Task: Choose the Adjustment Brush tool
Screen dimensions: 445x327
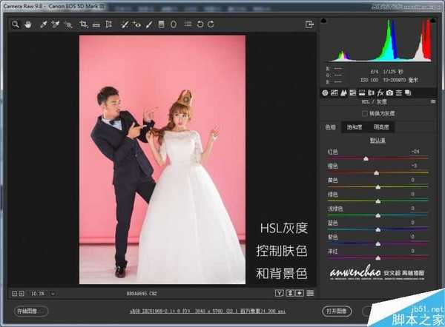Action: (148, 24)
